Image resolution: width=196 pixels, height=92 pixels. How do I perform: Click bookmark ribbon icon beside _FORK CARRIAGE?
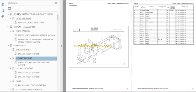(13, 31)
